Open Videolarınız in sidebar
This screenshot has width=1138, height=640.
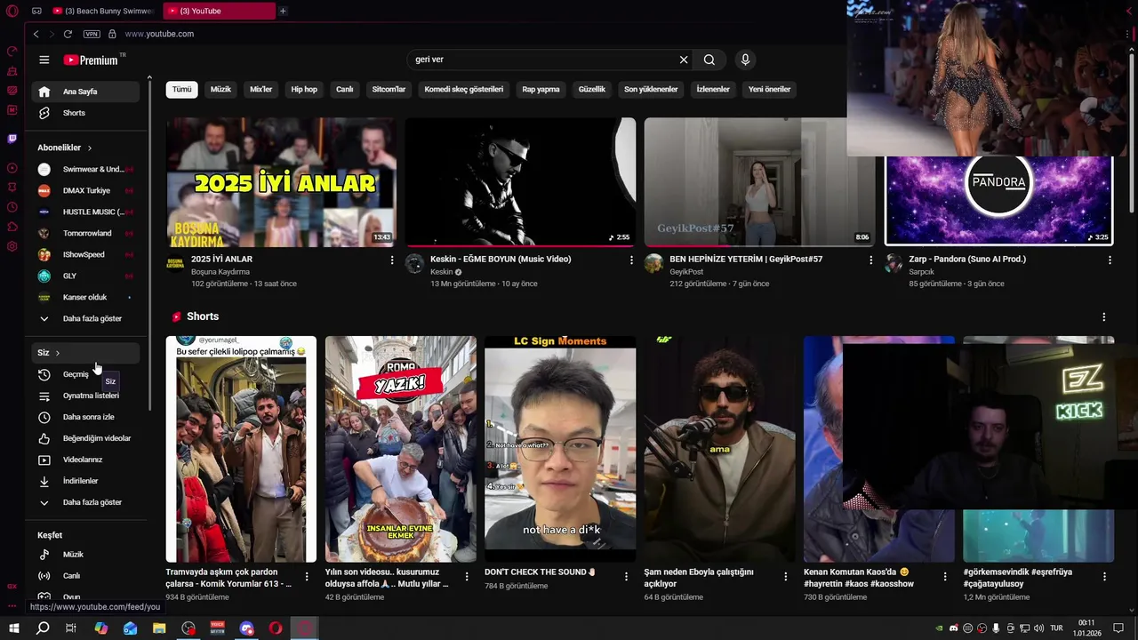(x=85, y=460)
